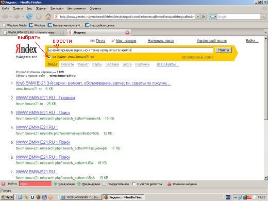This screenshot has height=201, width=268.
Task: Open the home page via the house icon
Action: point(48,16)
